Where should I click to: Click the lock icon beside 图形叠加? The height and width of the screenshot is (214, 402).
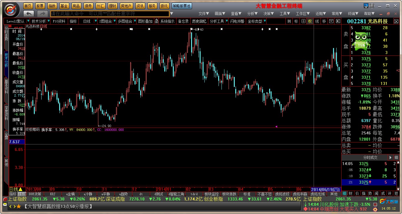(x=156, y=21)
